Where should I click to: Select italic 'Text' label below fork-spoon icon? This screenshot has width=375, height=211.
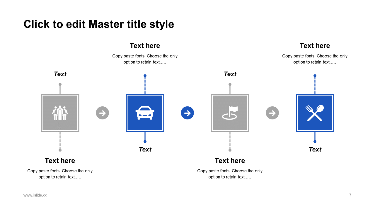click(x=315, y=149)
